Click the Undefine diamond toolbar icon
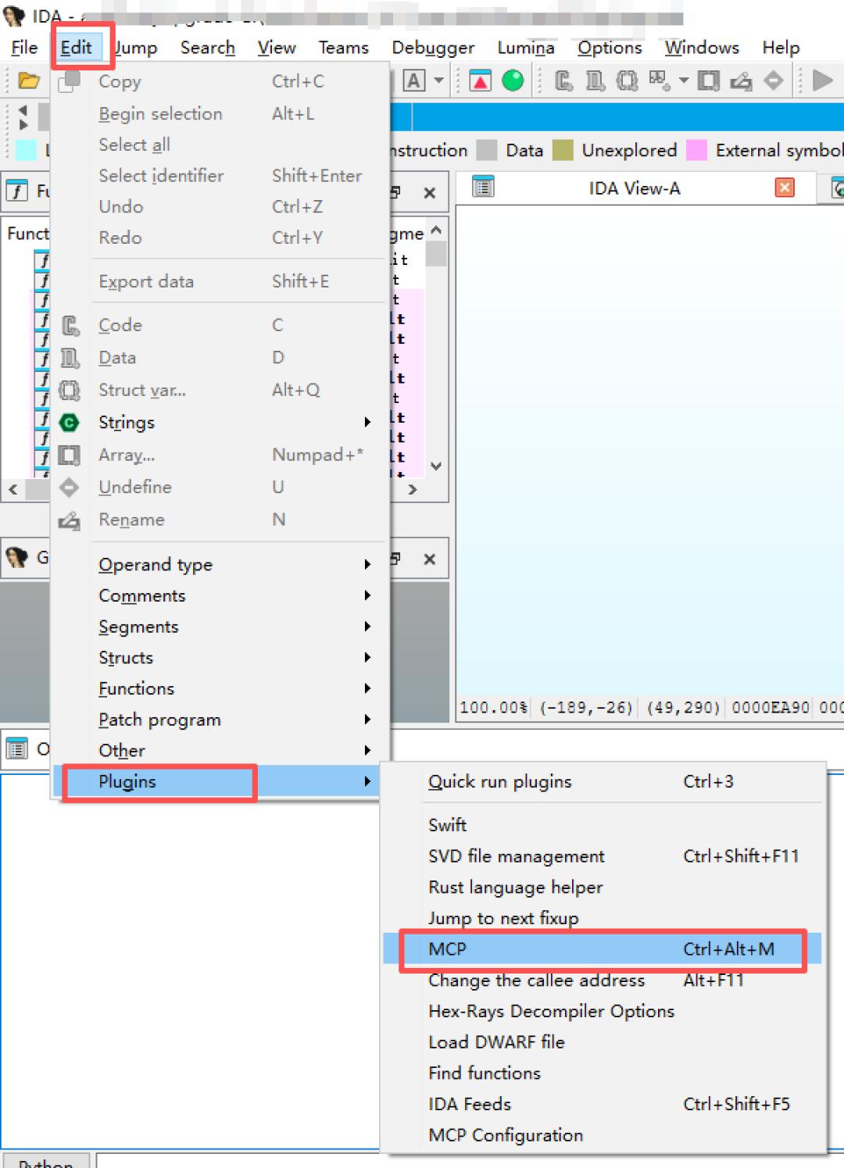Image resolution: width=844 pixels, height=1168 pixels. (x=773, y=80)
